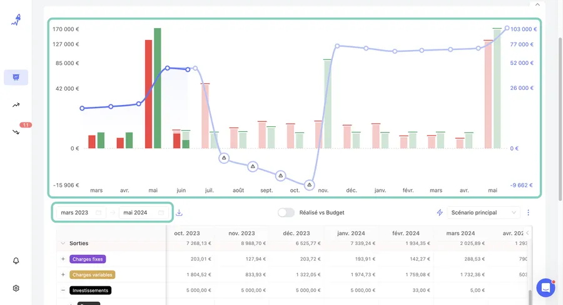Click the nov. 2023 column header
The width and height of the screenshot is (563, 305).
click(x=241, y=233)
